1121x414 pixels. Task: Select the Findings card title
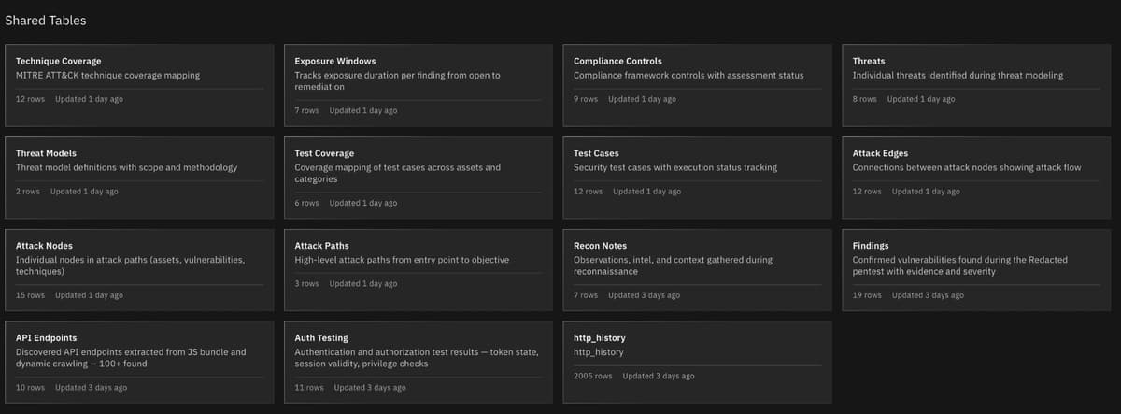pyautogui.click(x=871, y=246)
